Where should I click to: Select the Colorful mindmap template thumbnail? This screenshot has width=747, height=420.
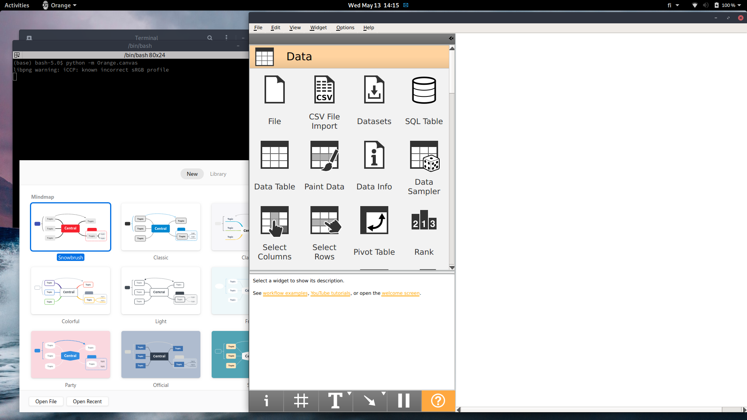pyautogui.click(x=70, y=290)
